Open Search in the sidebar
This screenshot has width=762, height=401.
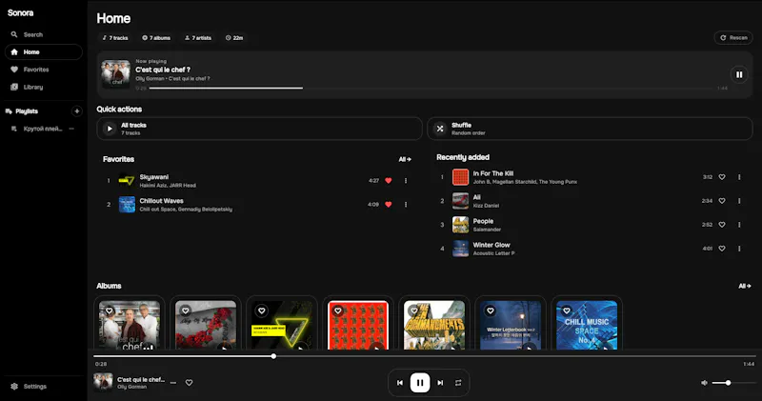coord(43,34)
